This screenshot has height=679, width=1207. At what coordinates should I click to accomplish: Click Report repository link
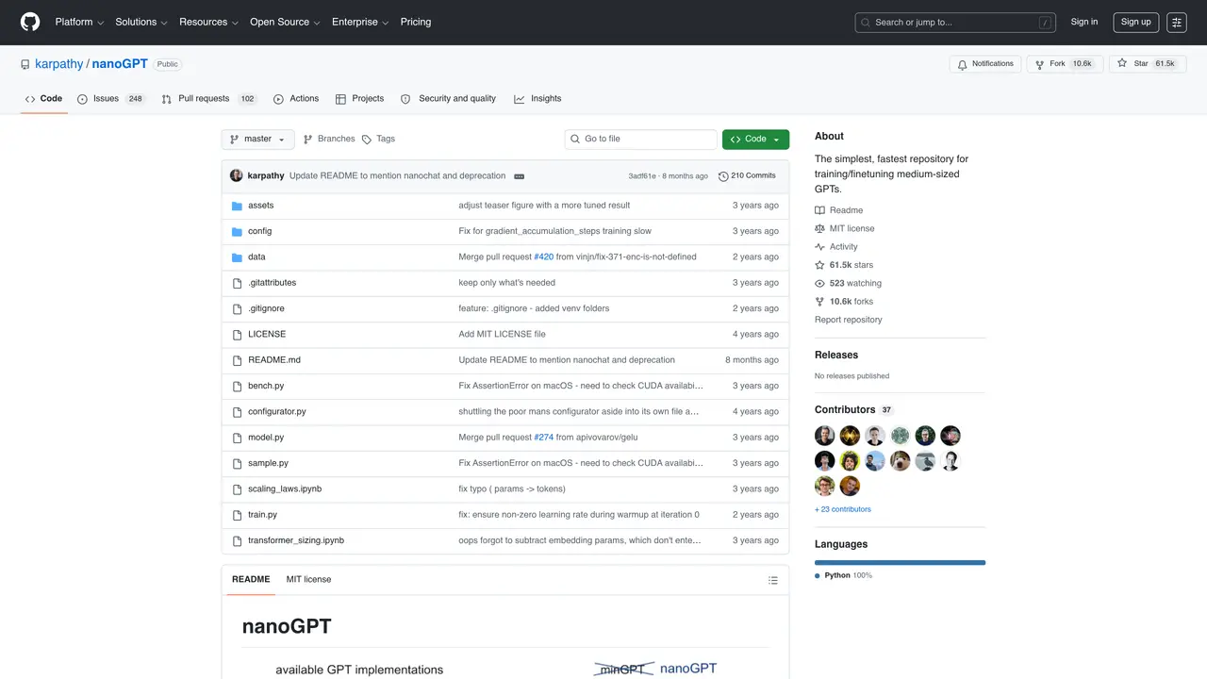coord(849,320)
